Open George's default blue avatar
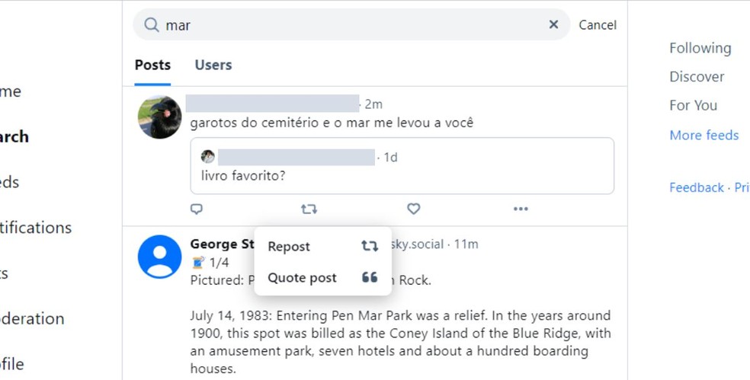The height and width of the screenshot is (380, 750). (x=159, y=257)
